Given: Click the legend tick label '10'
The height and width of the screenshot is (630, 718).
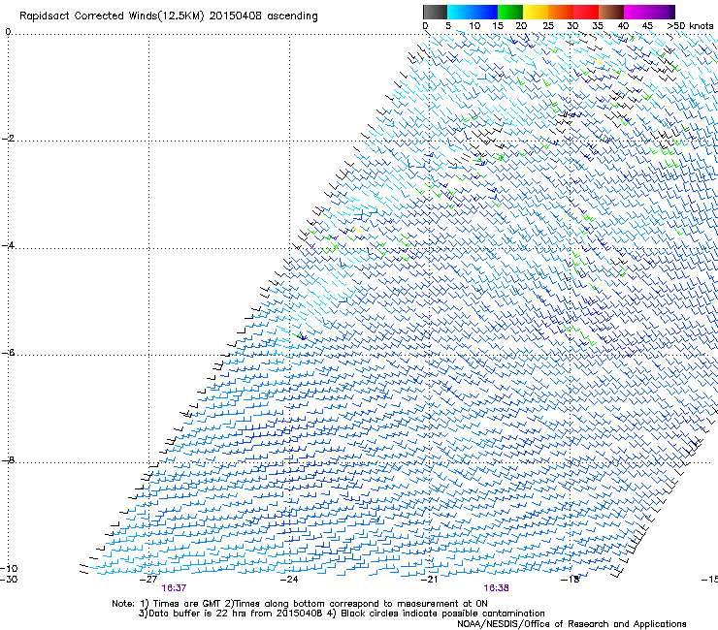Looking at the screenshot, I should (x=474, y=25).
